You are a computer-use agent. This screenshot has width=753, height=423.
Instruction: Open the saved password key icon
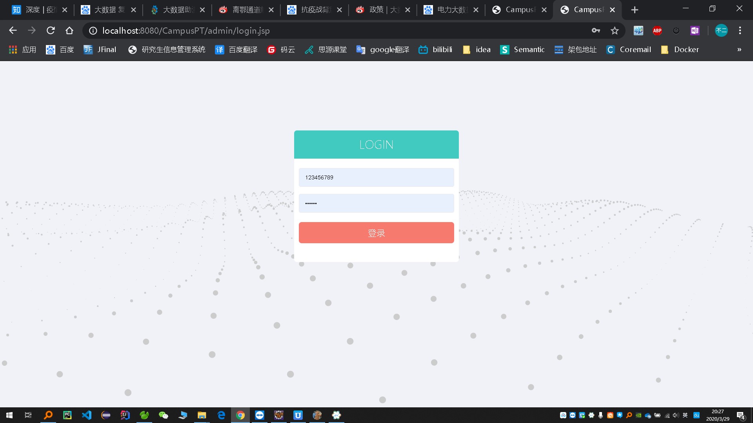point(596,31)
